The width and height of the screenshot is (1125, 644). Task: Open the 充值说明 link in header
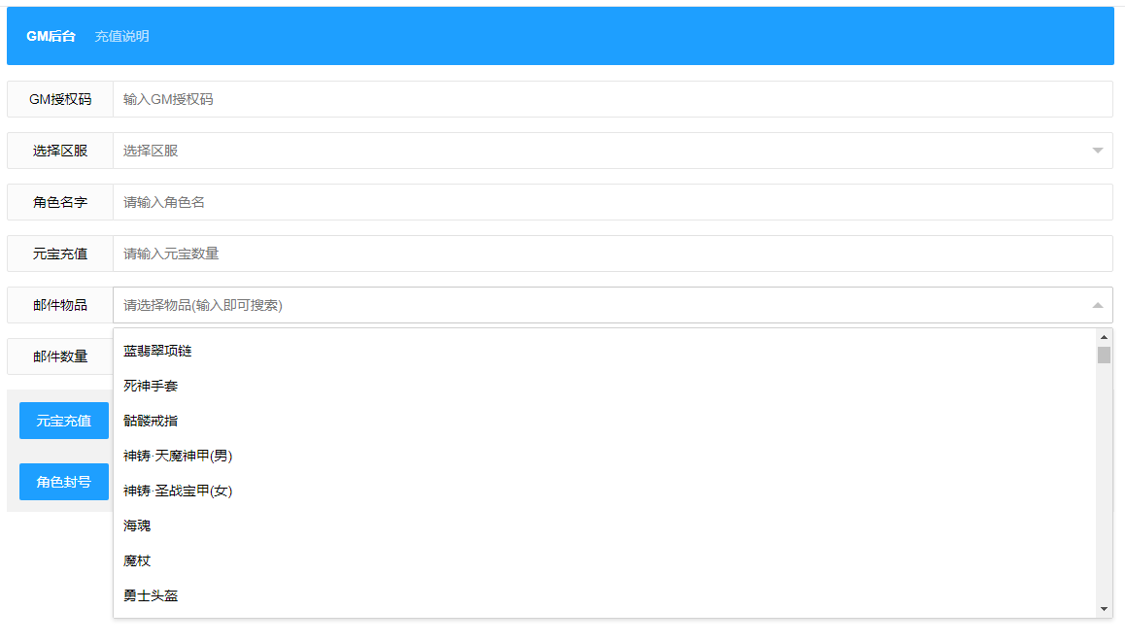121,36
